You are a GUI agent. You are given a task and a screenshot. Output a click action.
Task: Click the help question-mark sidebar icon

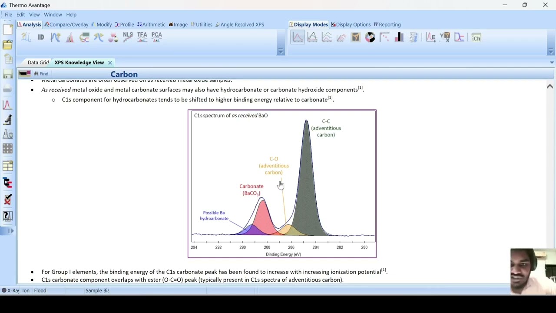click(7, 216)
